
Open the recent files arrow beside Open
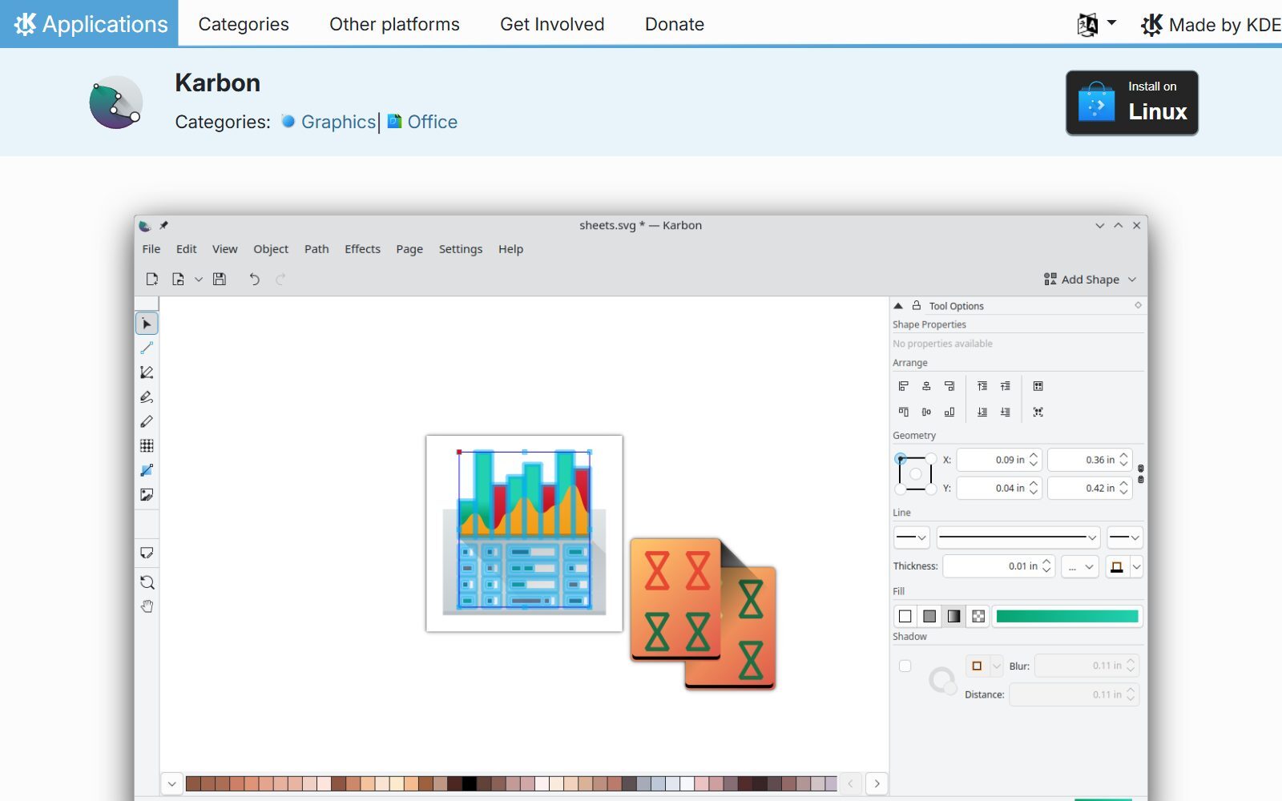pos(199,280)
